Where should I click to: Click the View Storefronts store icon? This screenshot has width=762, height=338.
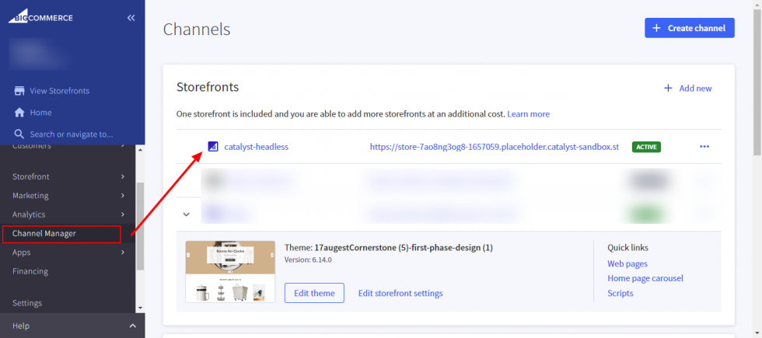[19, 91]
